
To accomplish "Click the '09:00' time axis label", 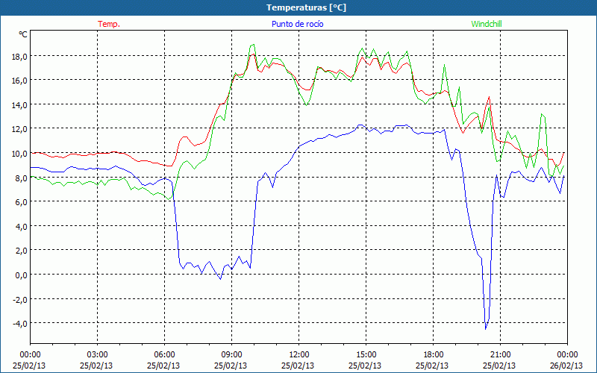I will [x=231, y=355].
